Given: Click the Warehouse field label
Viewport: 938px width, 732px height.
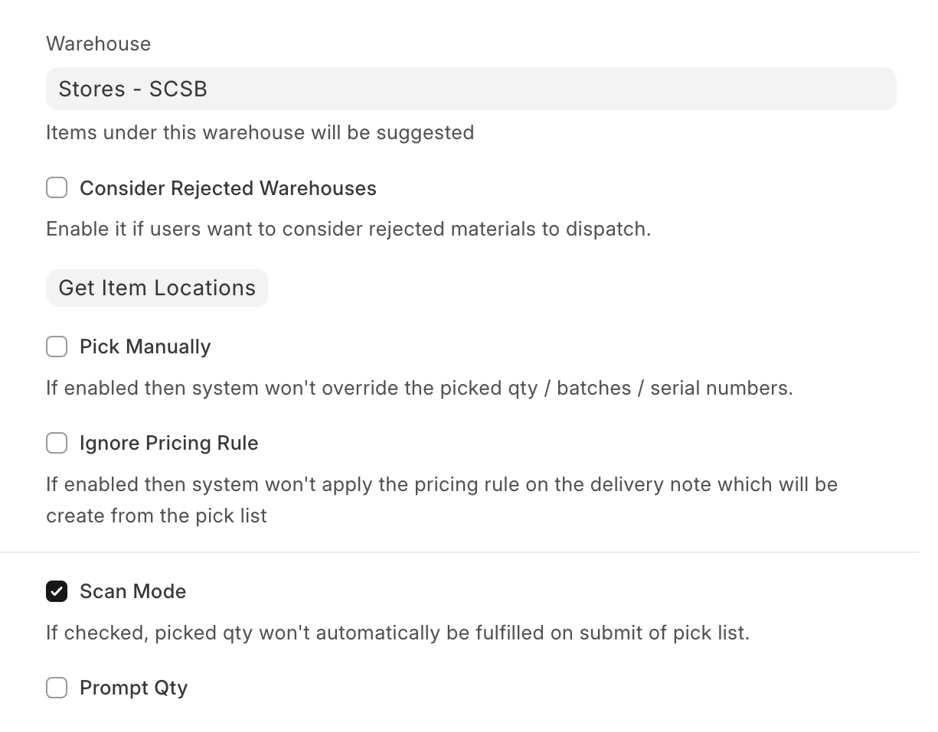Looking at the screenshot, I should tap(98, 44).
